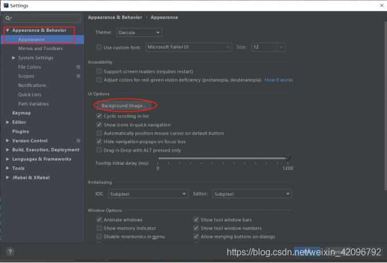
Task: Click the IntelliJ icon in the title bar
Action: (x=6, y=6)
